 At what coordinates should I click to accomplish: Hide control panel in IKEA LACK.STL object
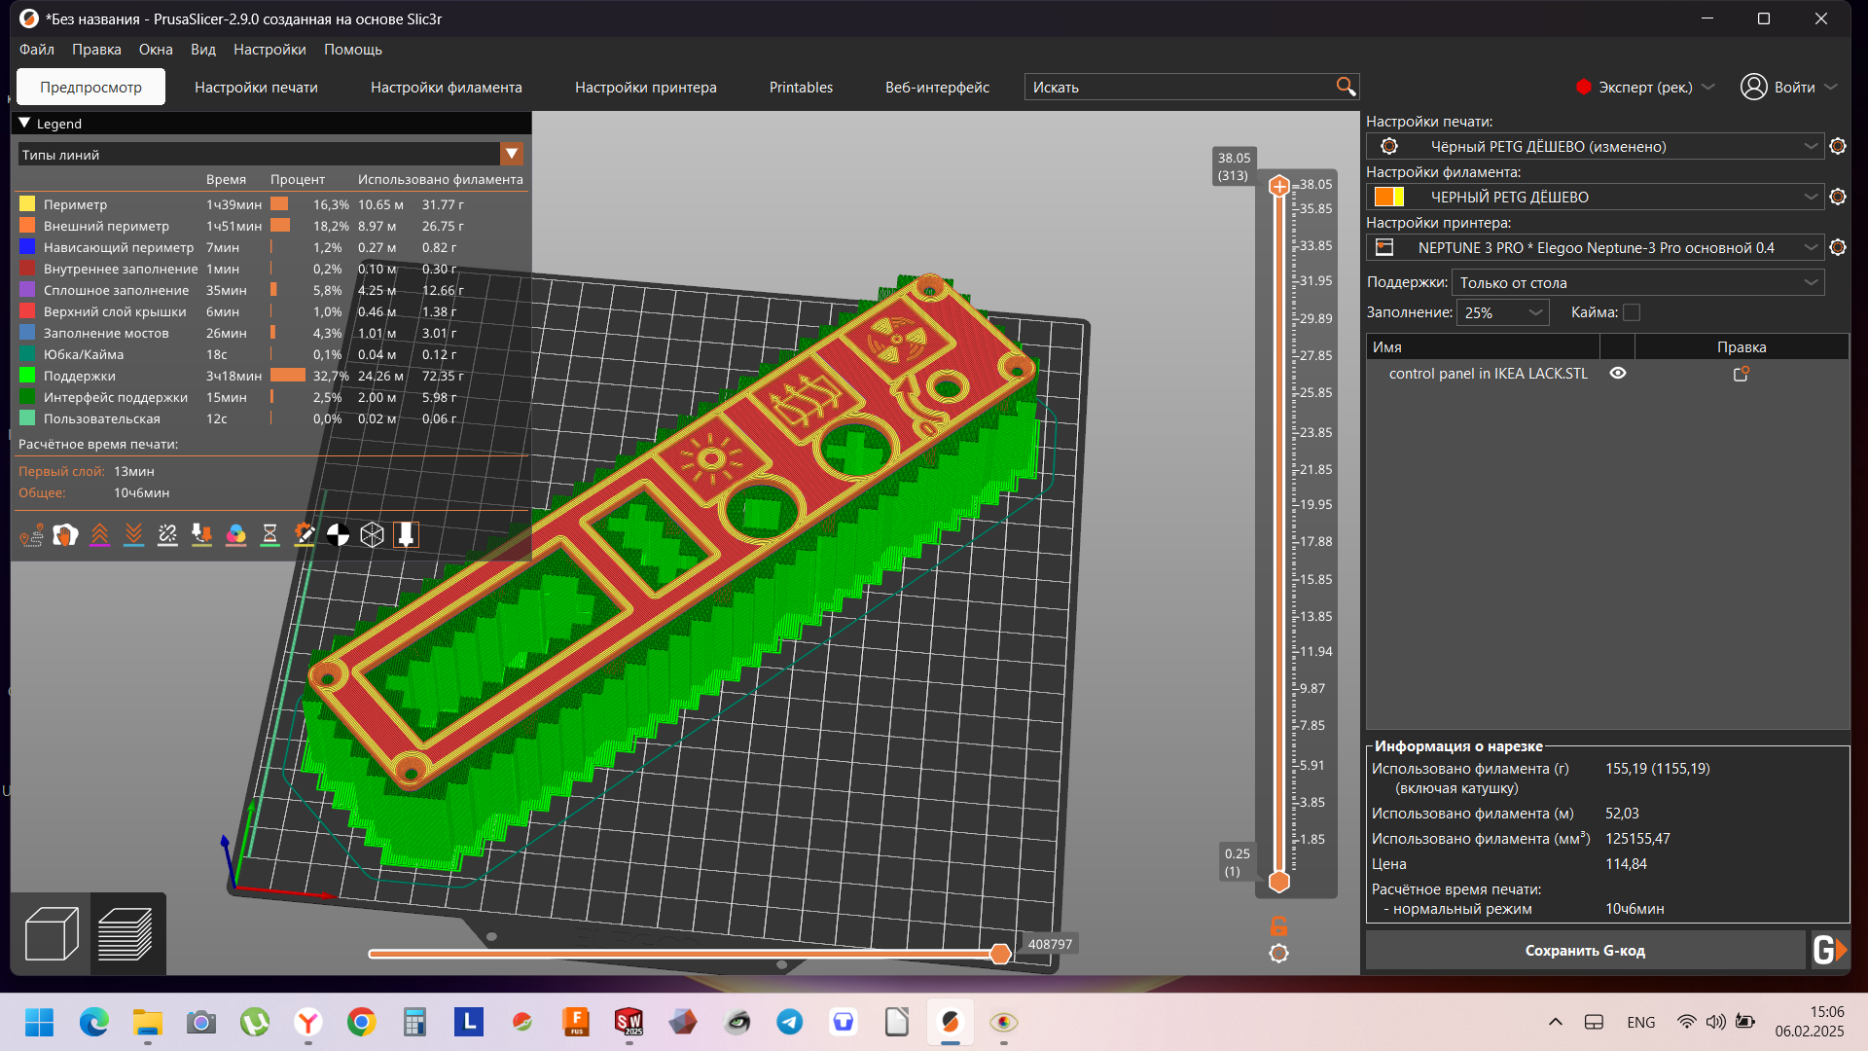[x=1617, y=374]
